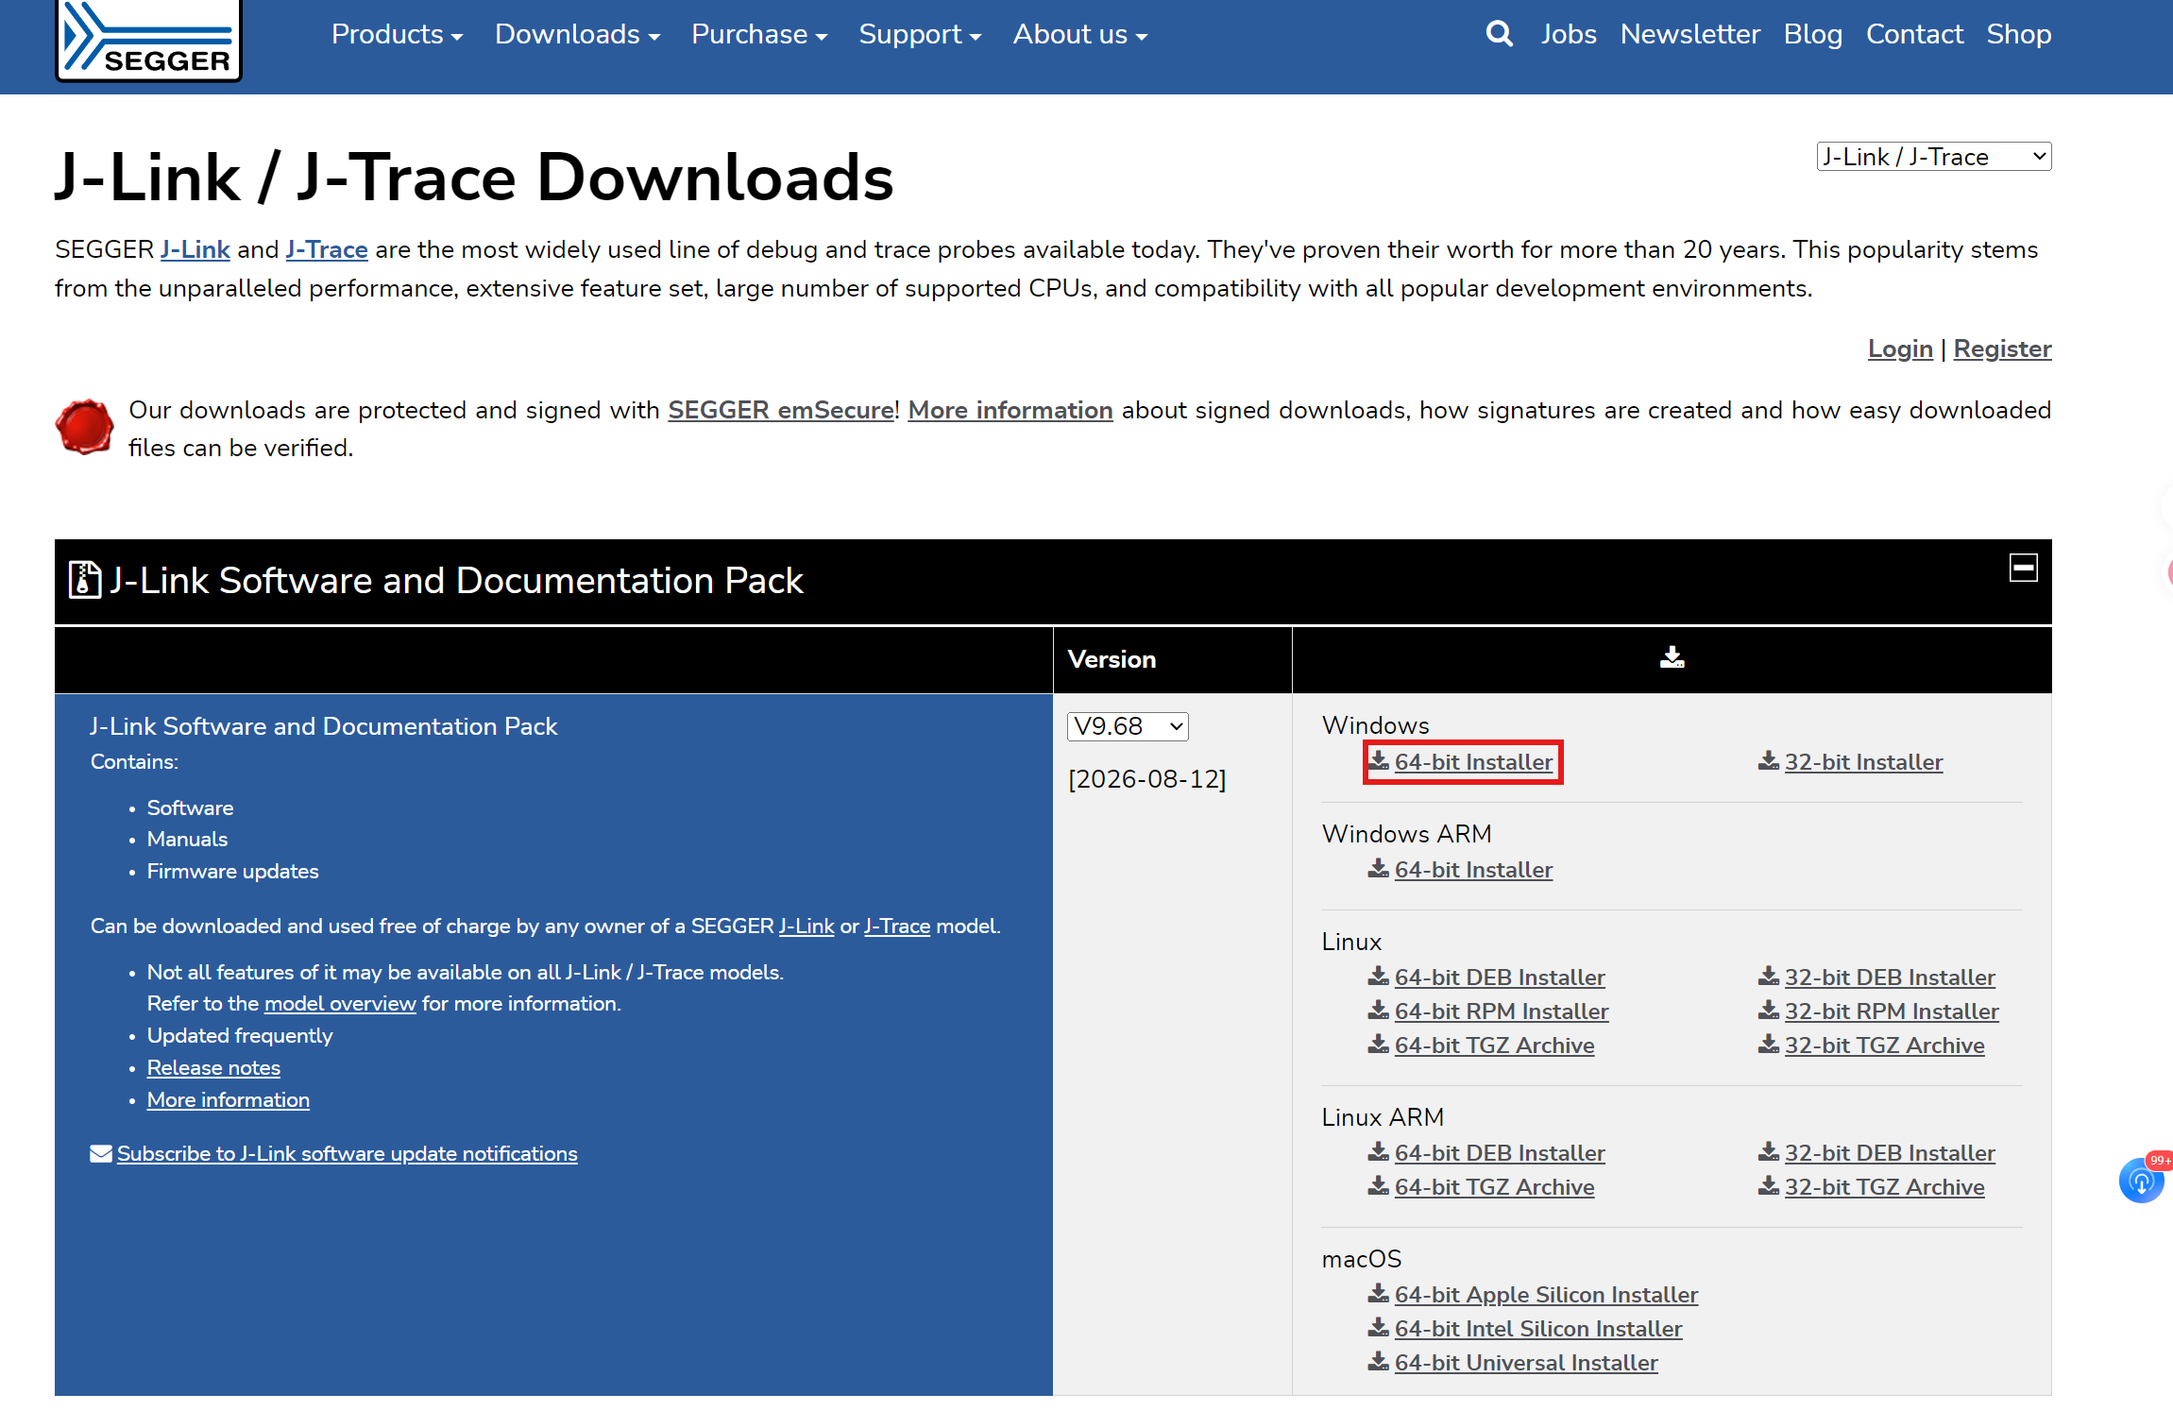Screen dimensions: 2173x1411
Task: Download the Windows ARM 64-bit Installer
Action: [x=1461, y=870]
